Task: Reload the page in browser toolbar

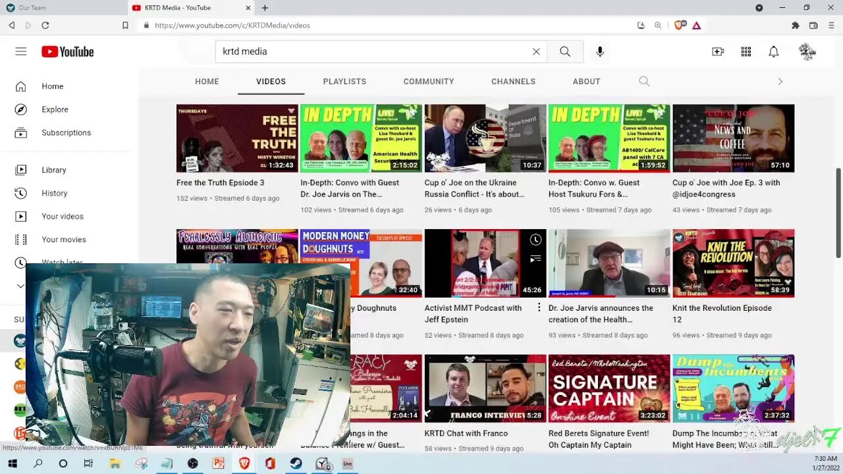Action: [45, 25]
